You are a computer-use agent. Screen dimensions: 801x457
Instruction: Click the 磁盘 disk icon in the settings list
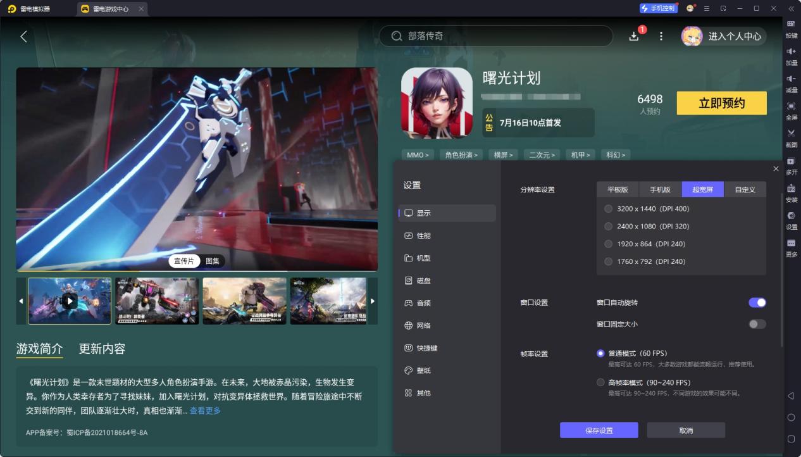coord(408,280)
